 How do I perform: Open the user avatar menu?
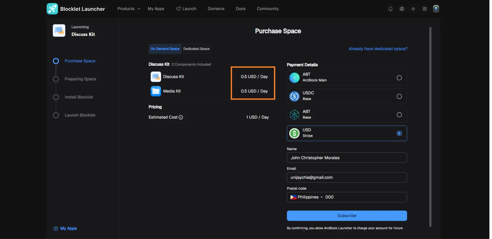436,9
